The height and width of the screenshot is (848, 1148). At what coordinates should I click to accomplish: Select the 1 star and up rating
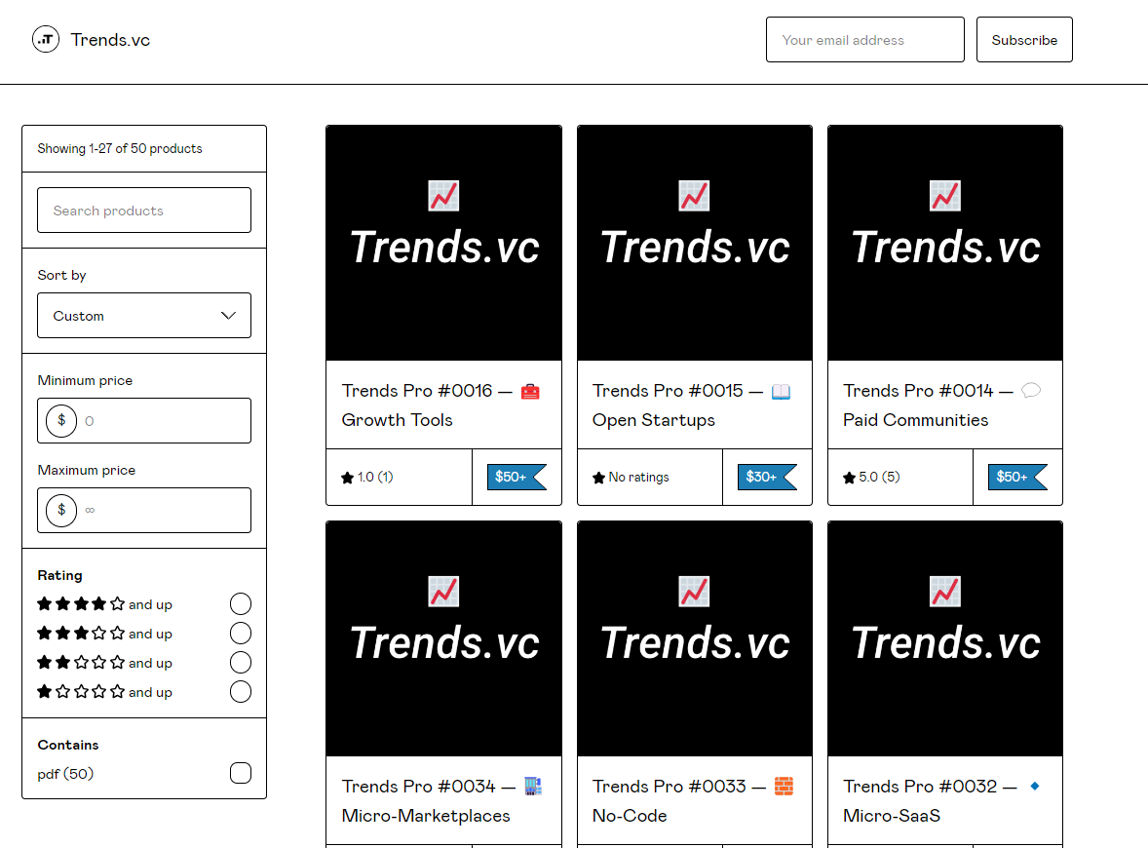pos(240,692)
